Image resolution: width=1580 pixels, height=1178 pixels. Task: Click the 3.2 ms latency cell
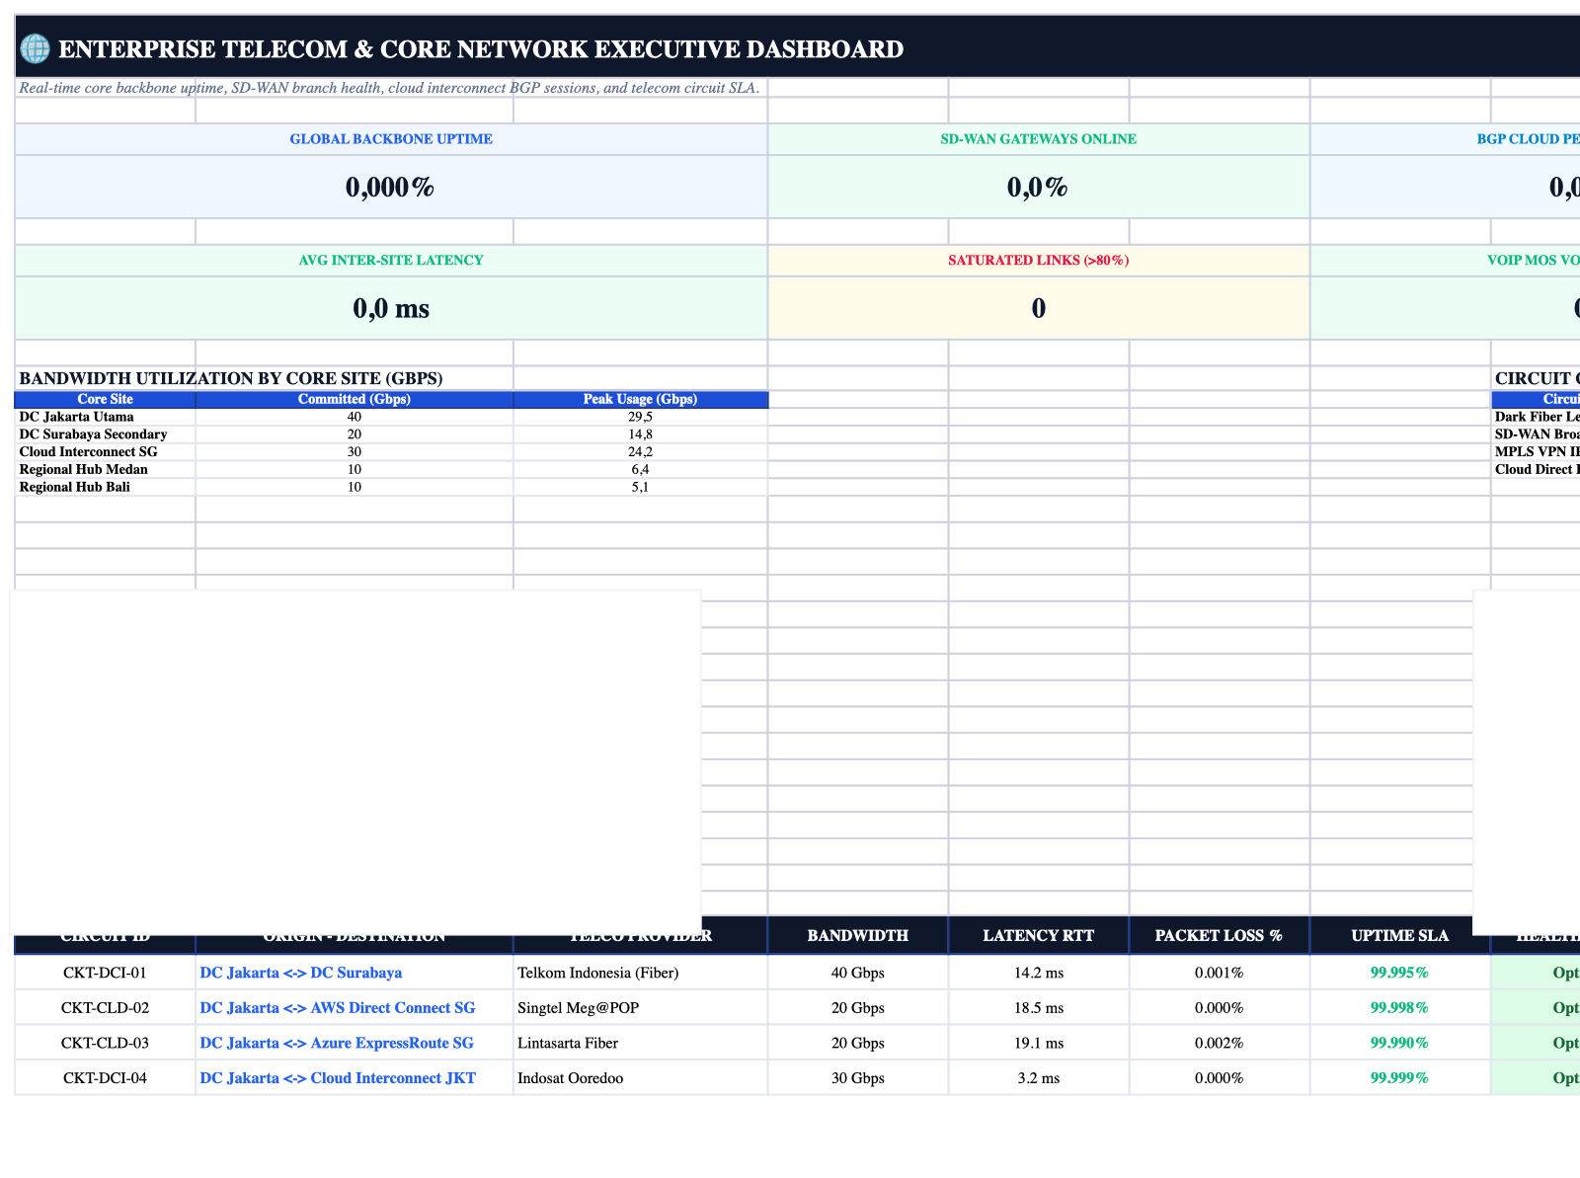[1038, 1078]
